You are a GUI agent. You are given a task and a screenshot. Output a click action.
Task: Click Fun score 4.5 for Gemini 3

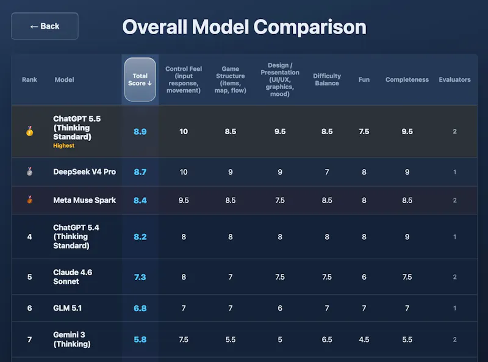[364, 339]
